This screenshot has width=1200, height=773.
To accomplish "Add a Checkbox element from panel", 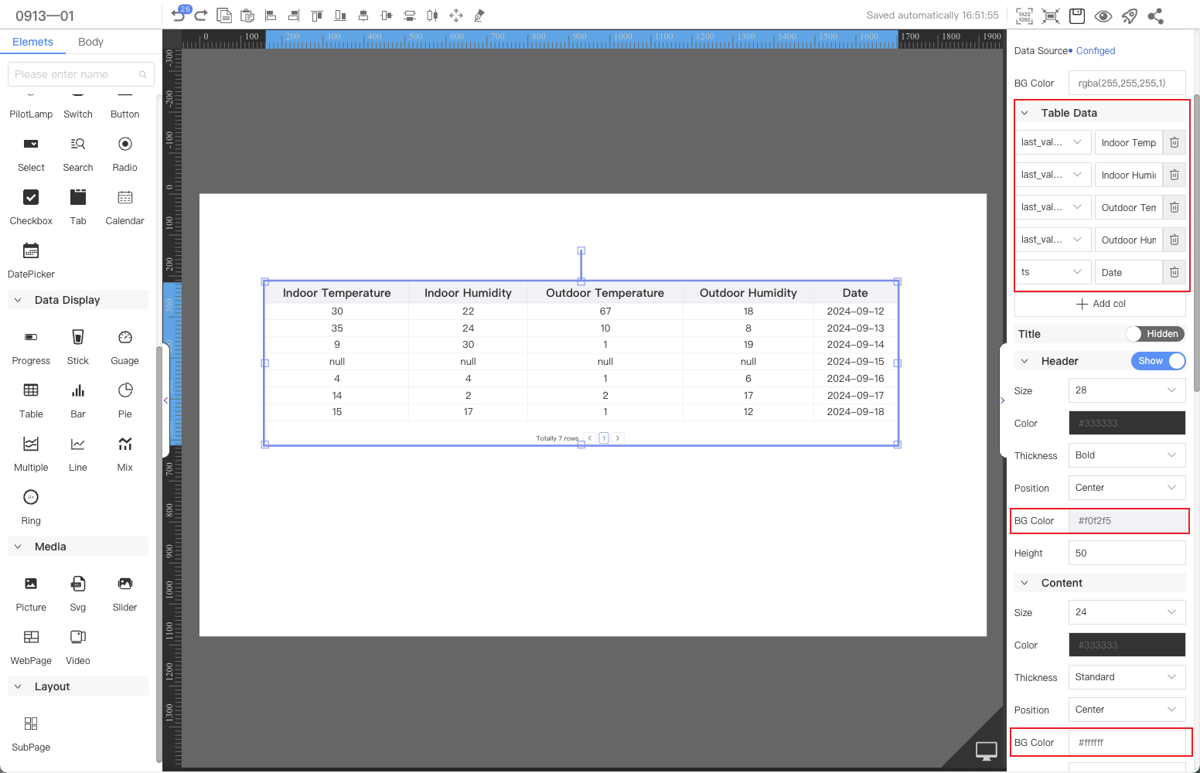I will click(x=31, y=206).
